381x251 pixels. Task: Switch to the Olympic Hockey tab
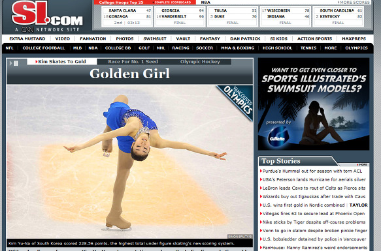200,61
